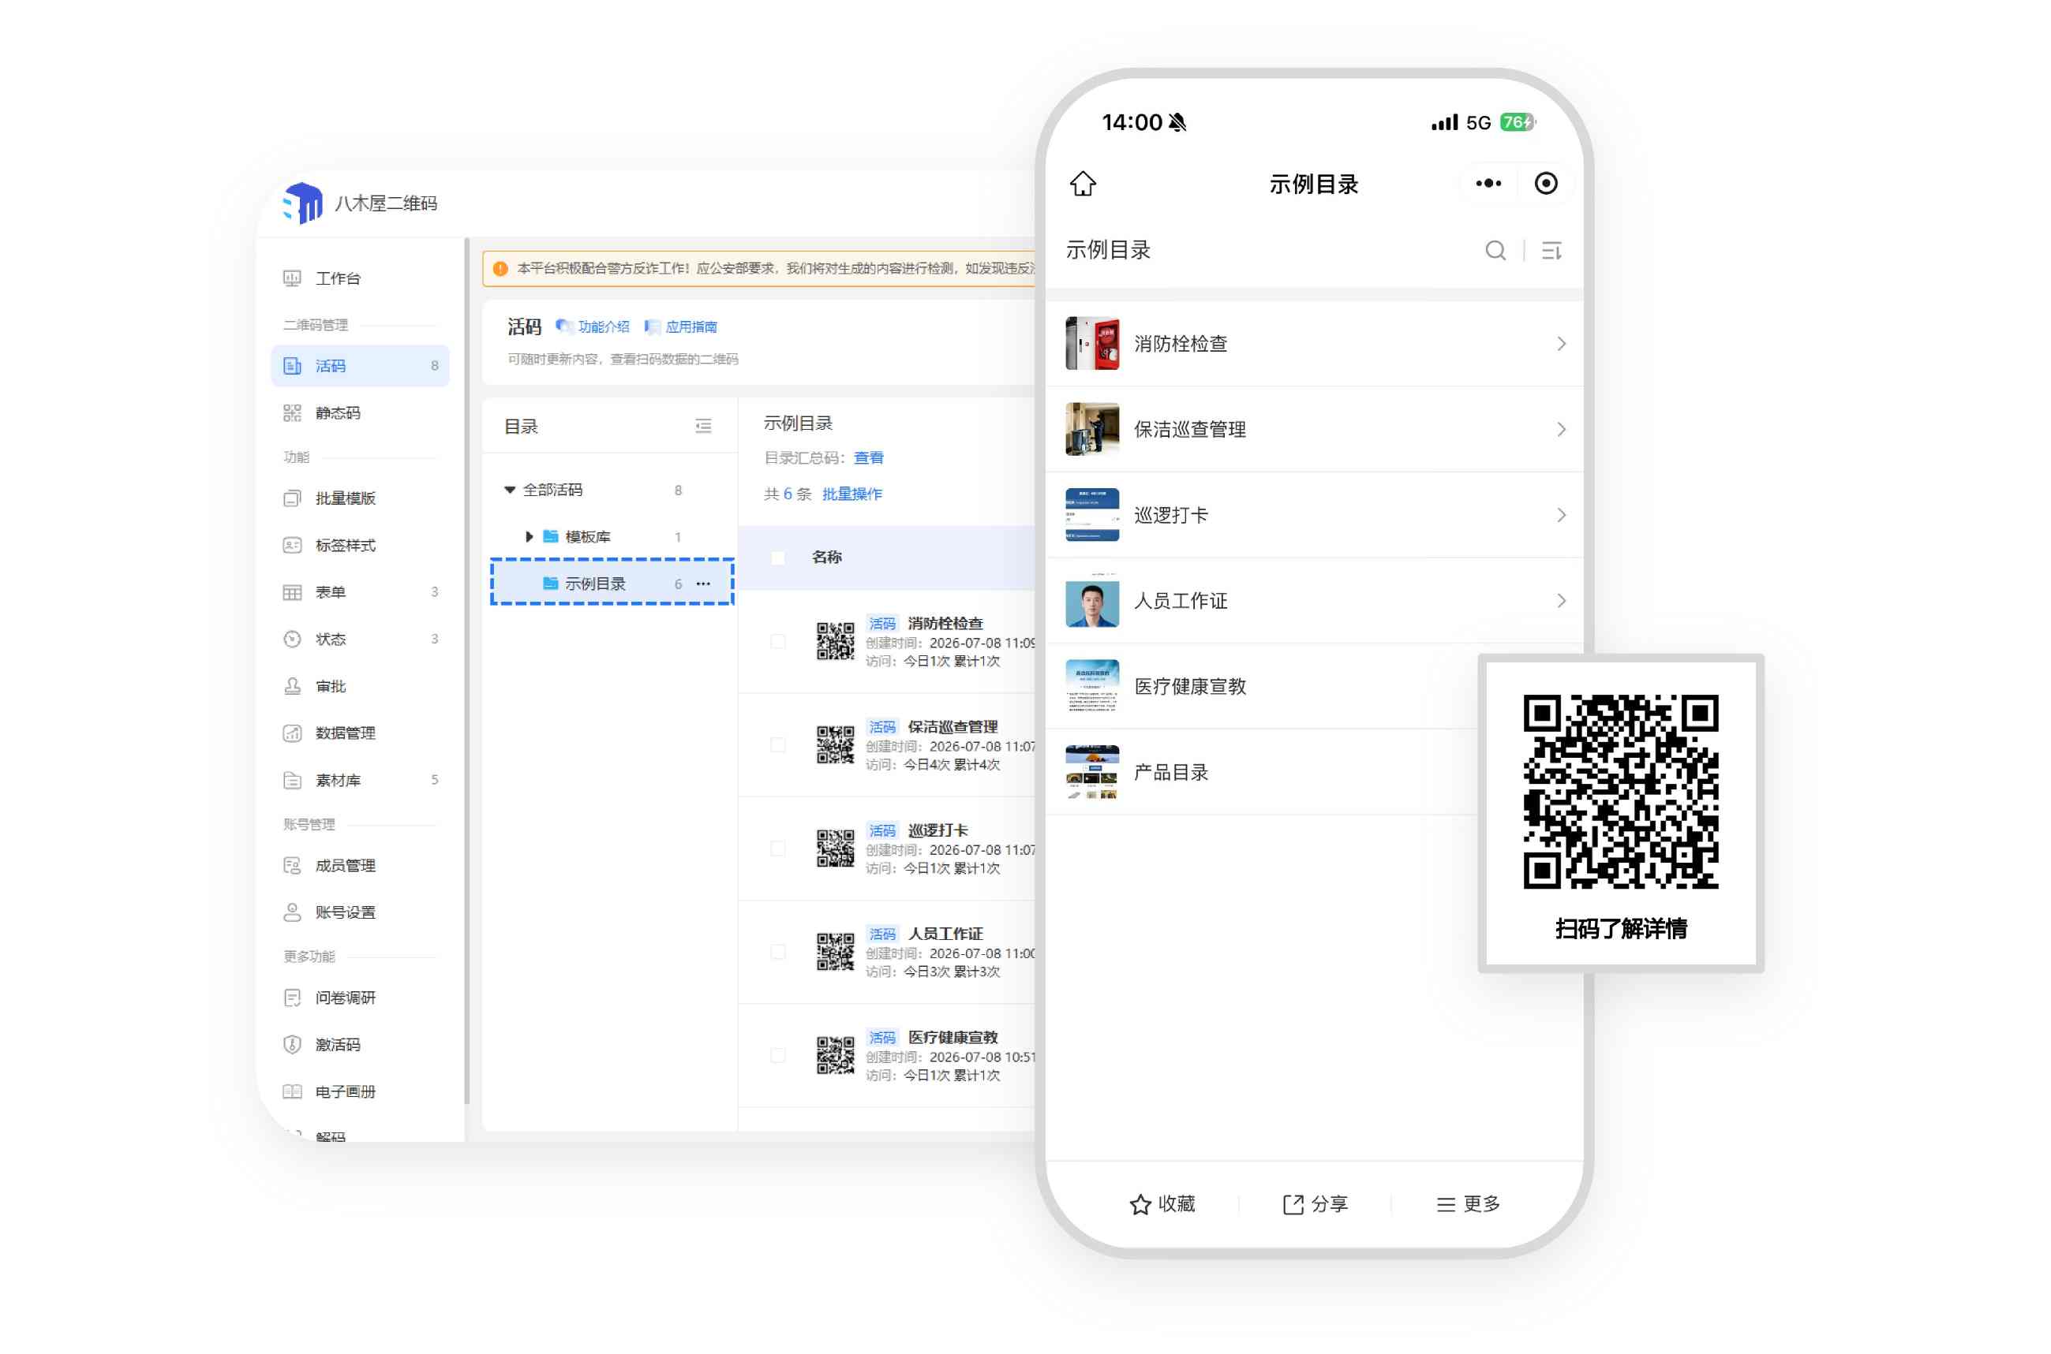The height and width of the screenshot is (1354, 2051).
Task: Click 查看 next to 目录汇总码
Action: tap(868, 457)
